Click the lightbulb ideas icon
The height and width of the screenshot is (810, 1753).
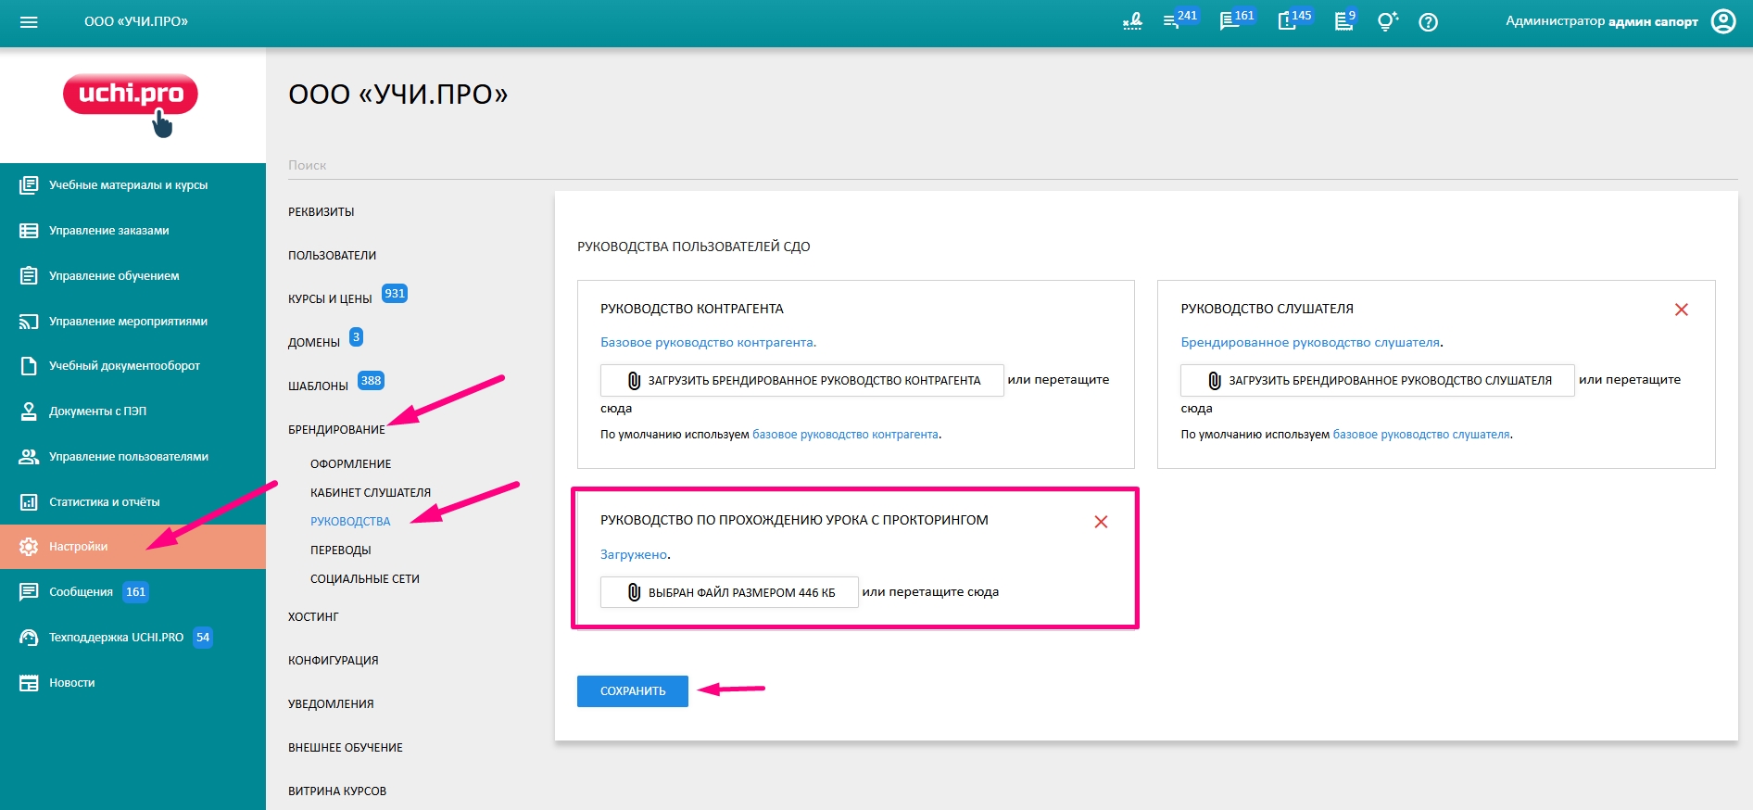pyautogui.click(x=1387, y=21)
